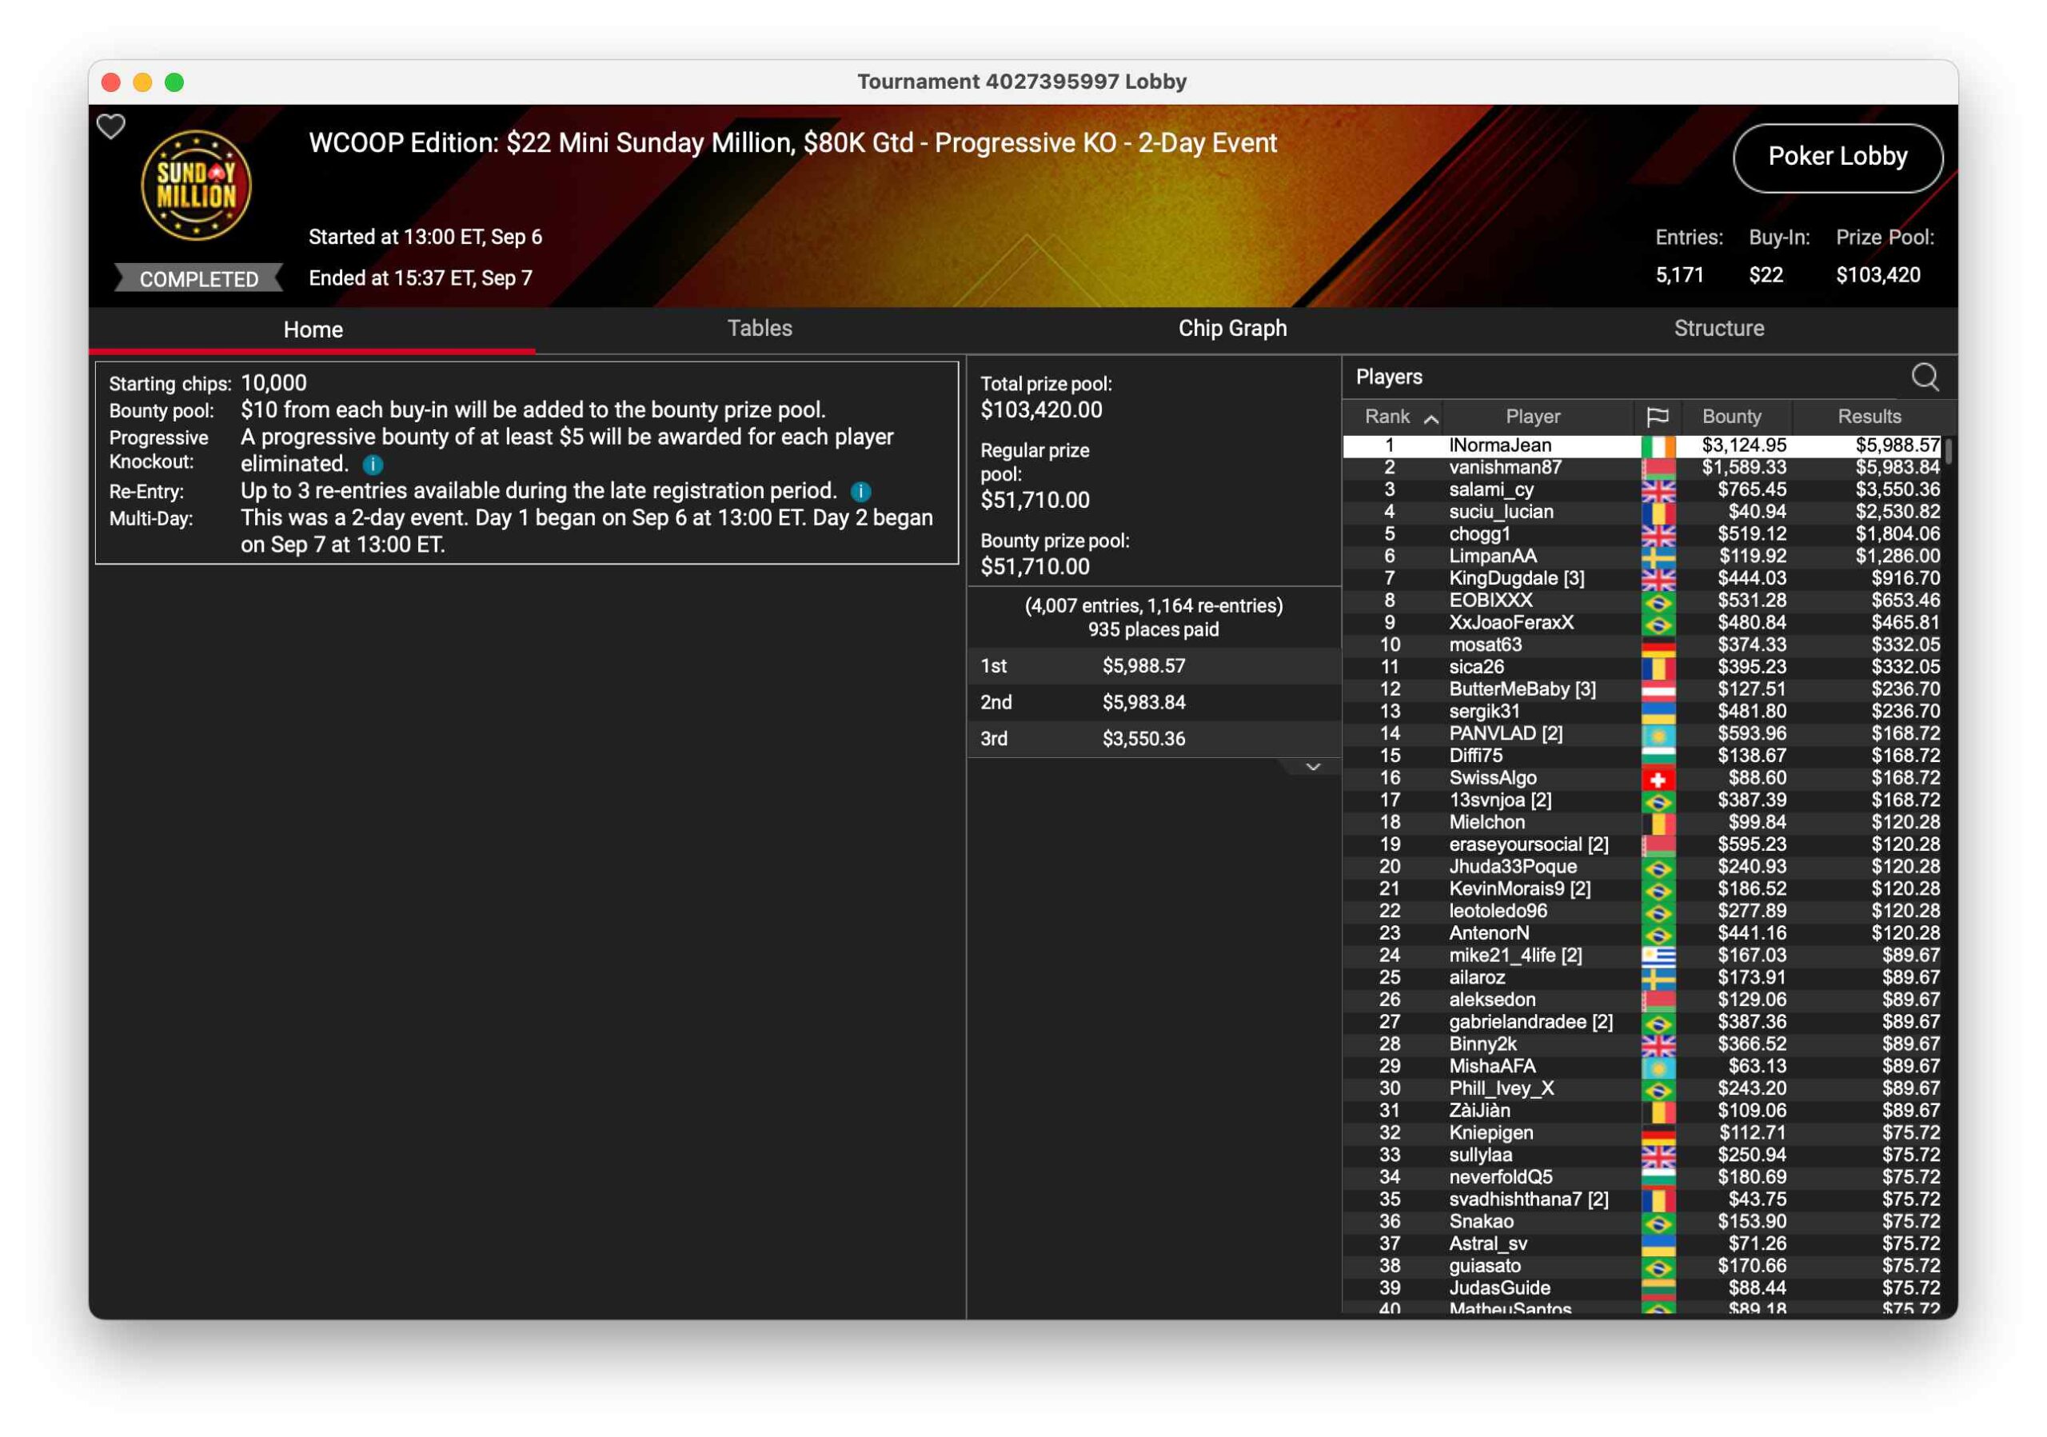The image size is (2047, 1437).
Task: Click the Progressive Knockout info icon
Action: (x=373, y=465)
